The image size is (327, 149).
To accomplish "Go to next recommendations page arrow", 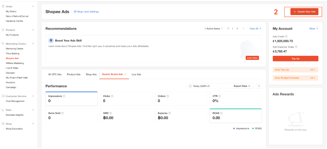I will point(243,29).
